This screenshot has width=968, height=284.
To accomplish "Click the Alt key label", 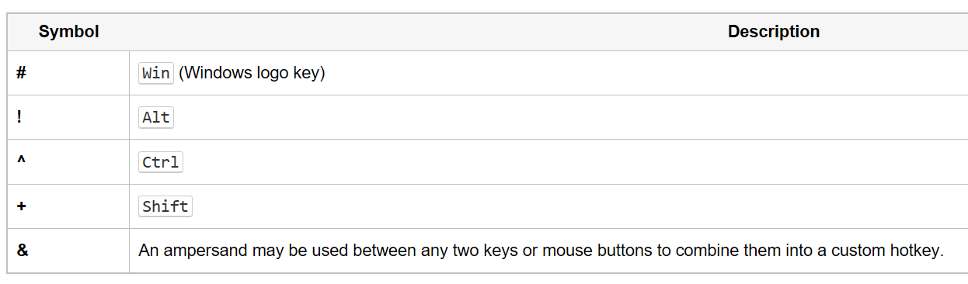I will tap(156, 117).
